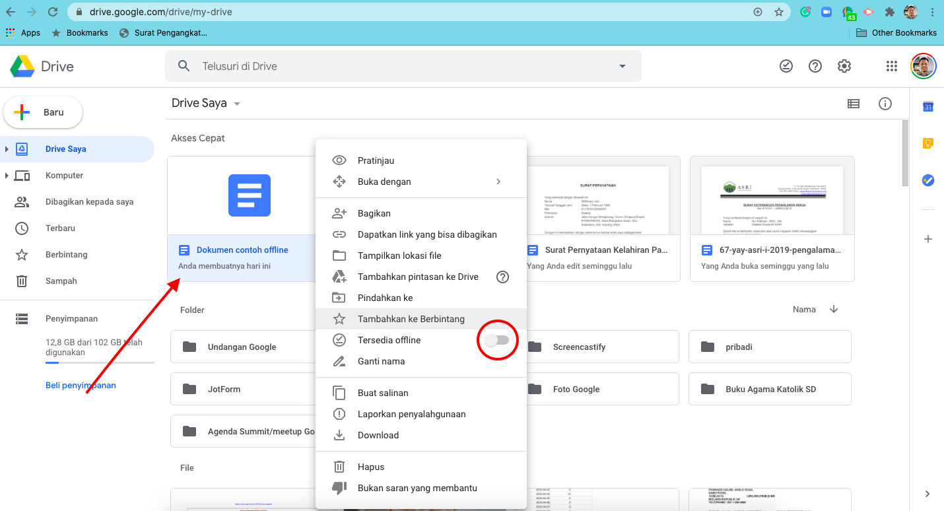This screenshot has width=944, height=511.
Task: Open Google account profile picture
Action: pyautogui.click(x=924, y=66)
